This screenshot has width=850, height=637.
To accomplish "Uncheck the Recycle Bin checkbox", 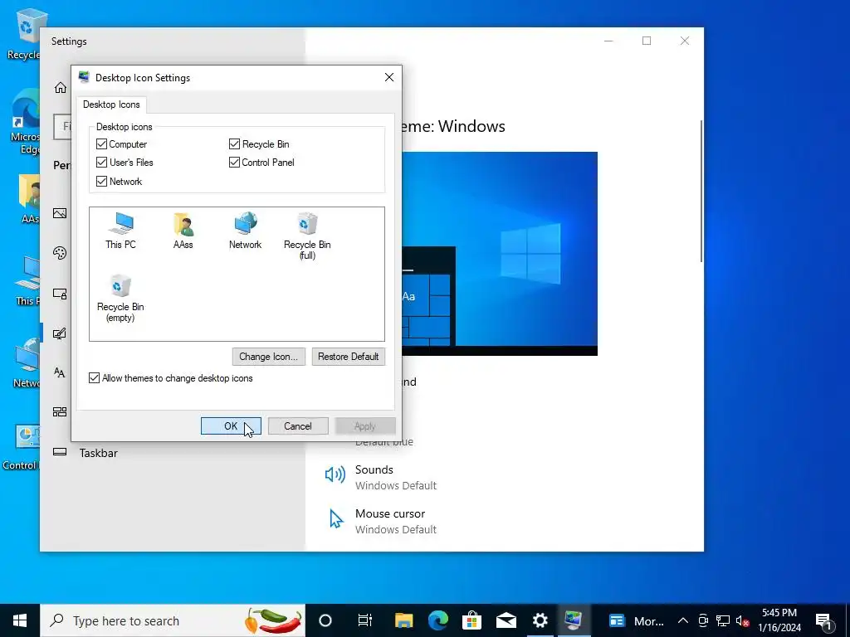I will [x=234, y=144].
